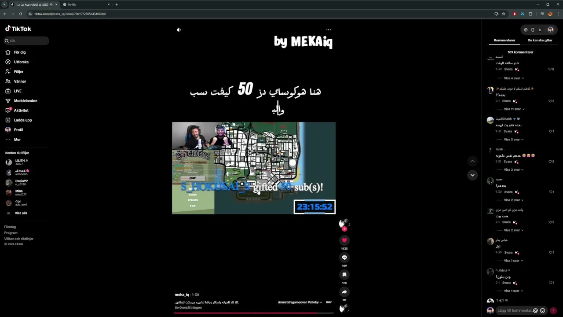Open the Chrome three-dots menu

pyautogui.click(x=558, y=14)
